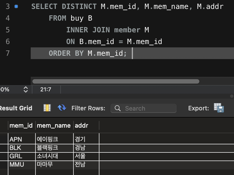Viewport: 234px width, 175px height.
Task: Select the 전남 address cell
Action: (86, 165)
